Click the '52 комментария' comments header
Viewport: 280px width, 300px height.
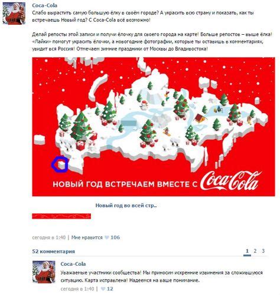53,252
